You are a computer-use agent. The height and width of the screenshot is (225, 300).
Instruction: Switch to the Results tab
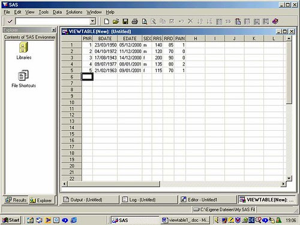pos(16,200)
